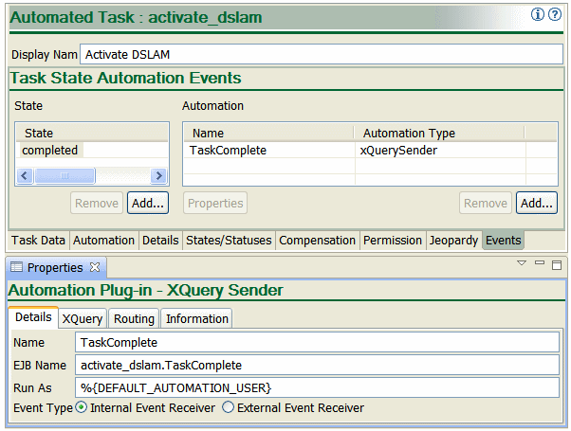The width and height of the screenshot is (571, 431).
Task: Select External Event Receiver radio button
Action: coord(228,407)
